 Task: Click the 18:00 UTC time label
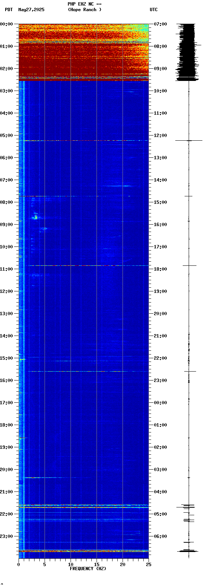coord(160,269)
